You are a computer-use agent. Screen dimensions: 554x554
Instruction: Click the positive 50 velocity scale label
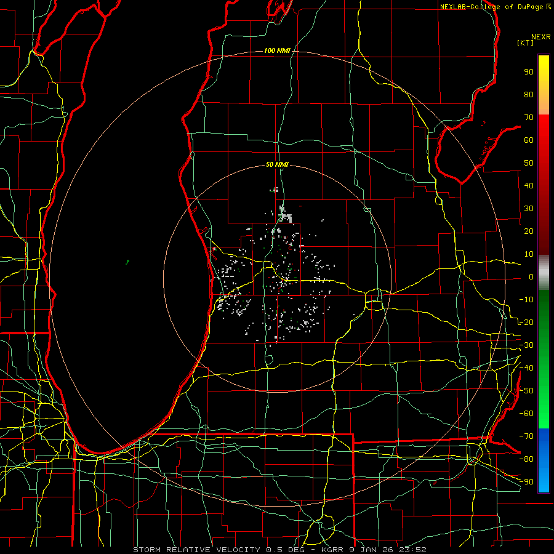point(529,163)
